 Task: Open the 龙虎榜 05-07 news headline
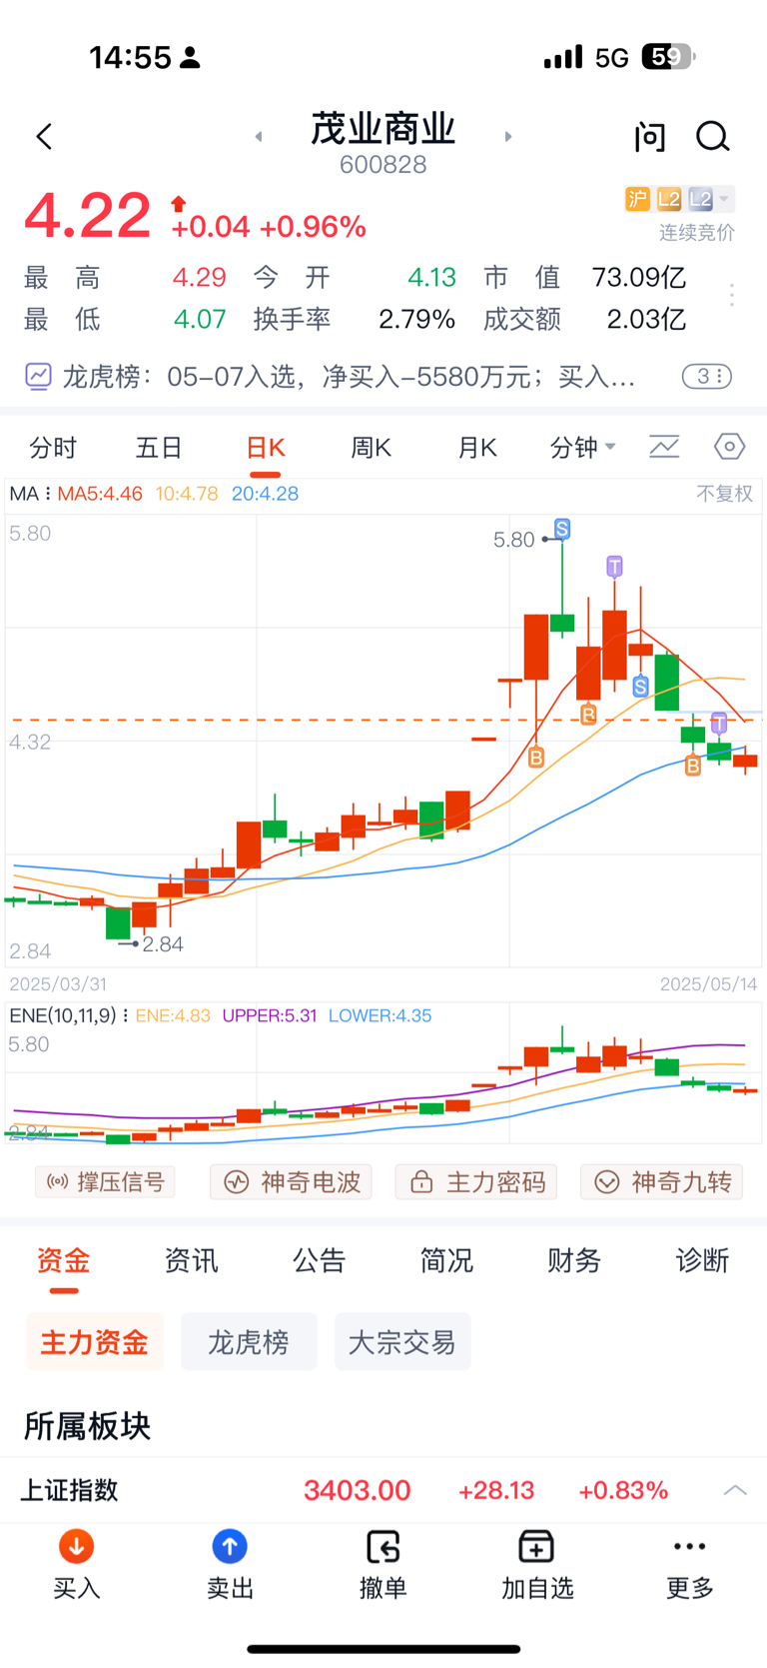click(350, 377)
